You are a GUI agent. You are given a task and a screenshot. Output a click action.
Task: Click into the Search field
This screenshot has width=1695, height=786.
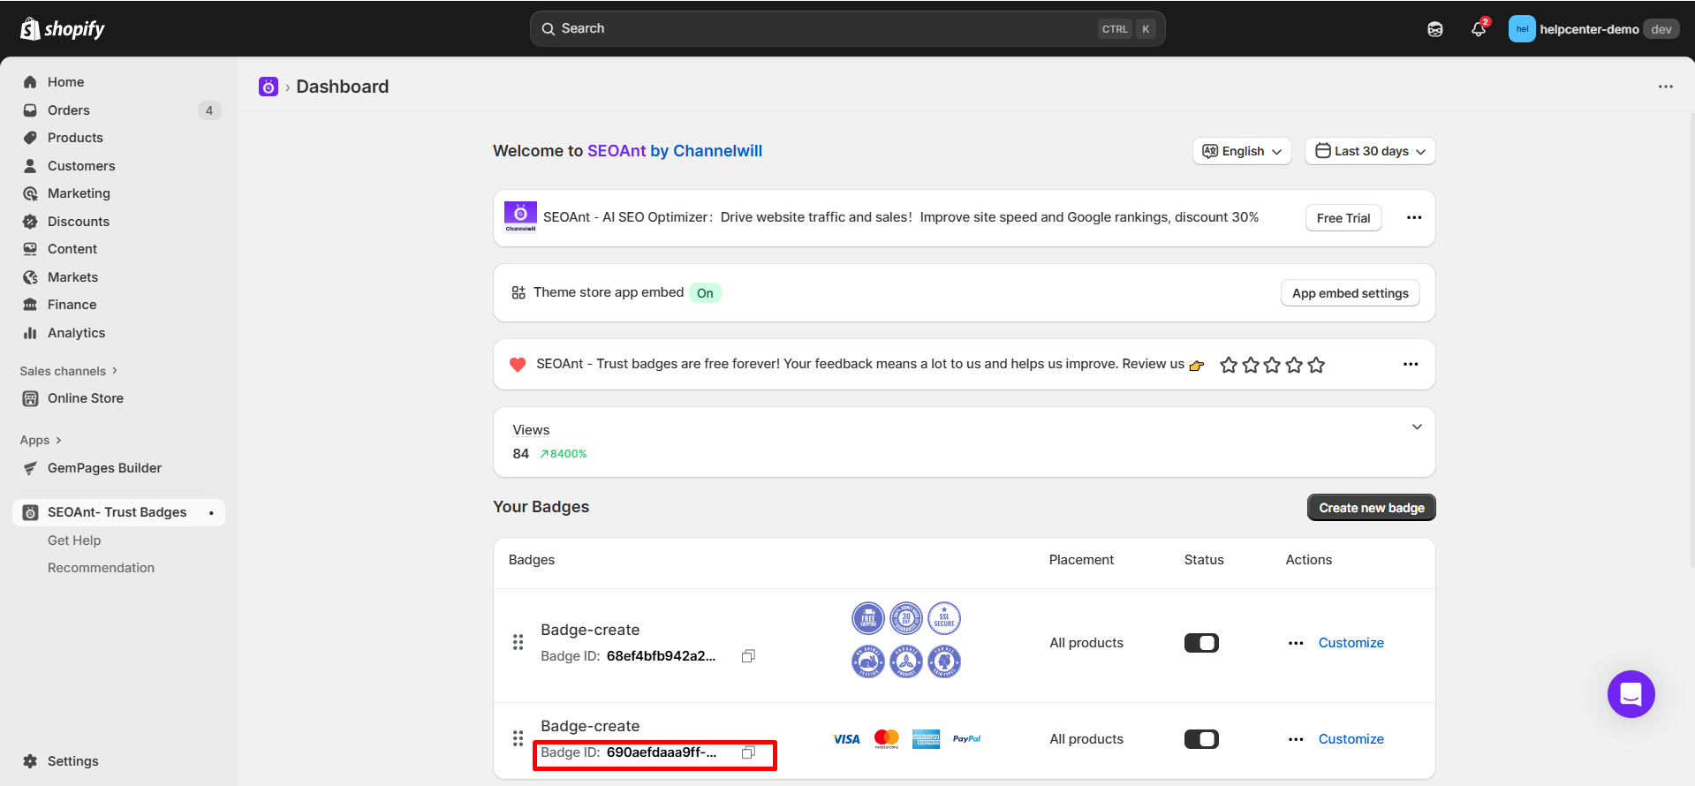821,29
